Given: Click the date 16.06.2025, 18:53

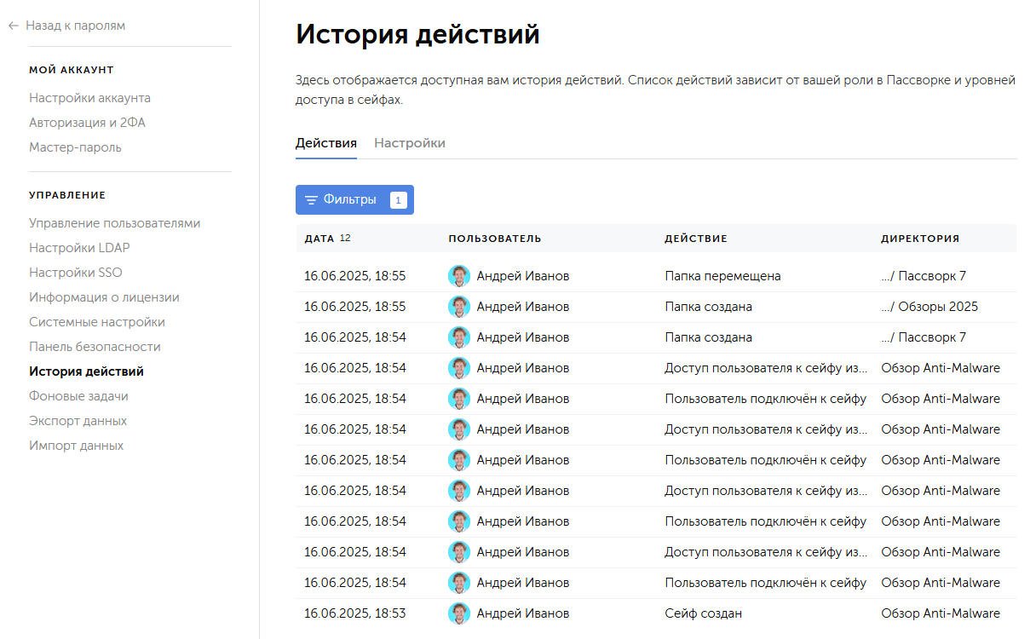Looking at the screenshot, I should [354, 613].
